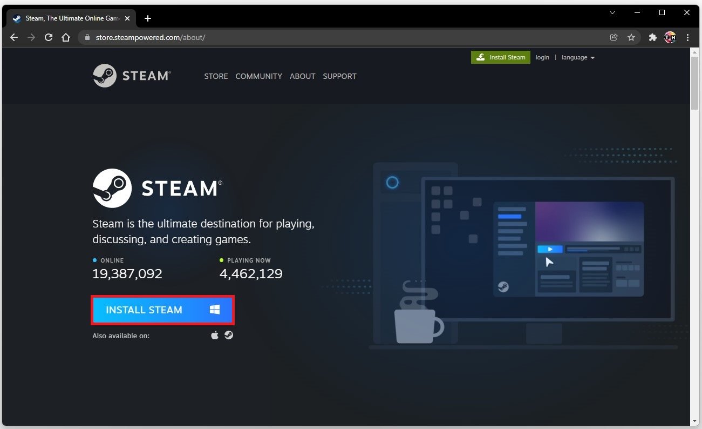Click the scrollbar up arrow
This screenshot has width=702, height=429.
(x=696, y=52)
